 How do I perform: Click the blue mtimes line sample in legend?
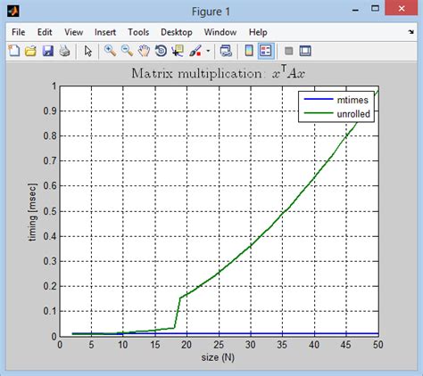(x=319, y=99)
